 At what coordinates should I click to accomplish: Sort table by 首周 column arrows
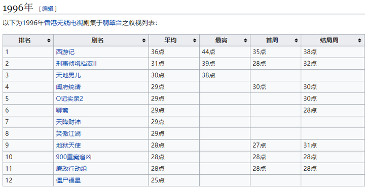tap(296, 40)
